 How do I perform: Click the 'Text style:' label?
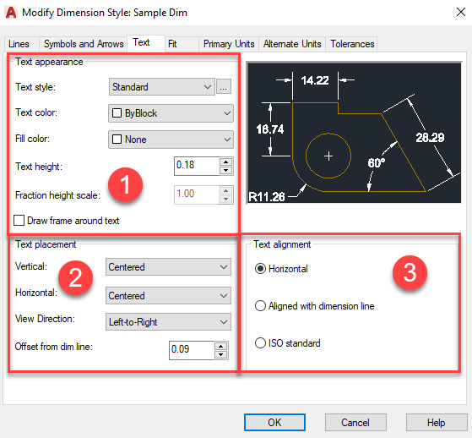35,87
